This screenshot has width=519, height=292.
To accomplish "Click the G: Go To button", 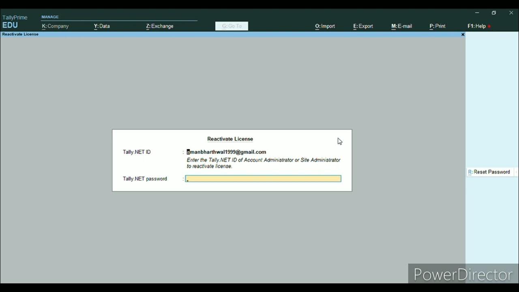I will coord(232,26).
